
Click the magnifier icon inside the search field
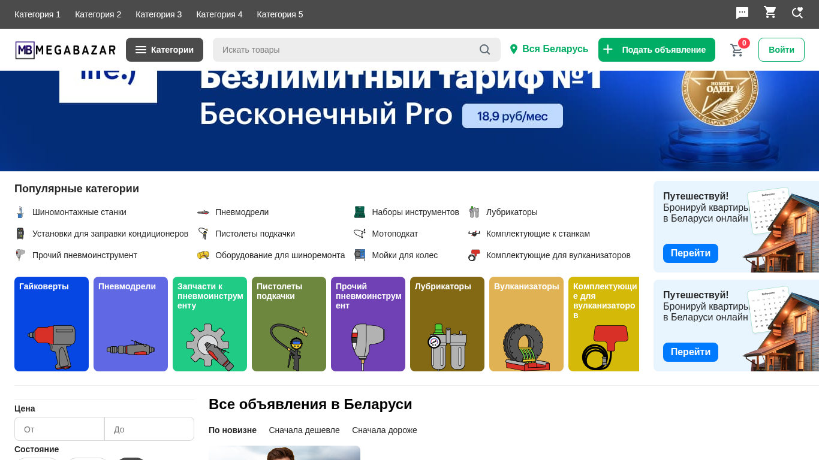coord(485,50)
